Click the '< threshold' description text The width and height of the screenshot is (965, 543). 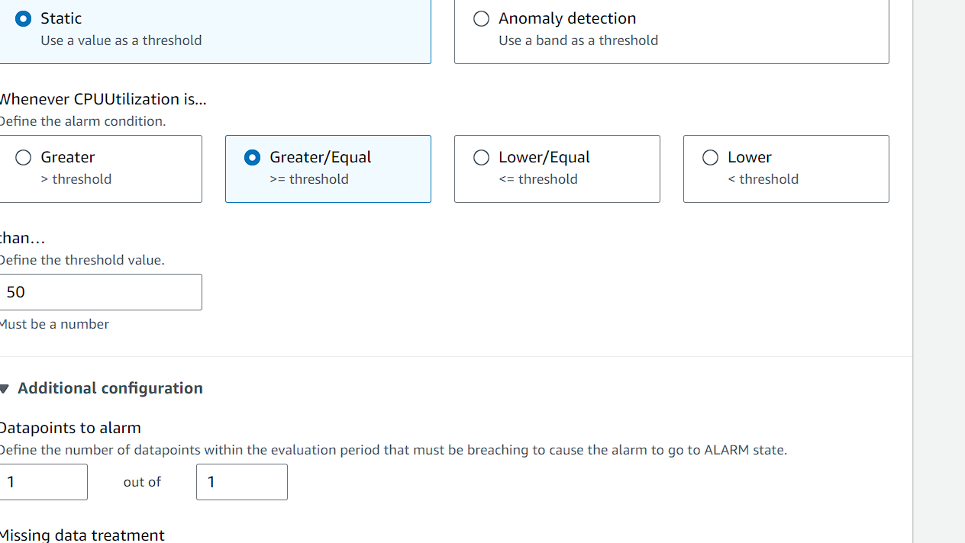click(763, 179)
